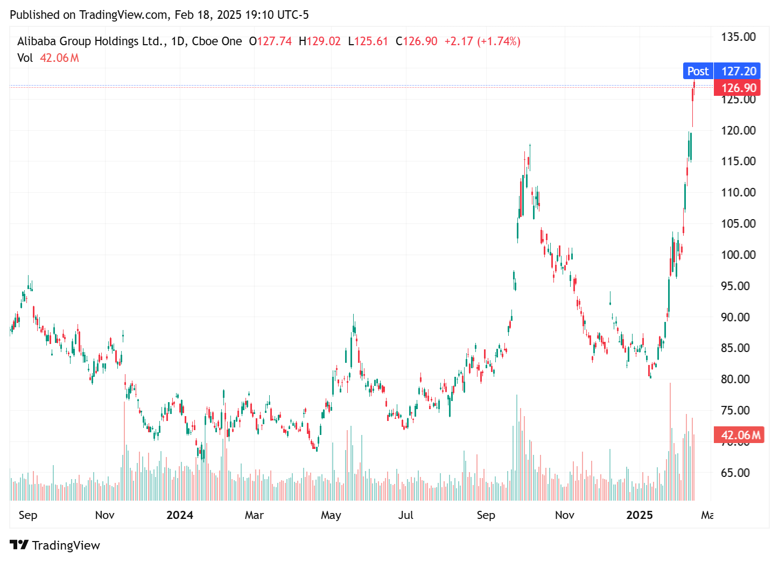Click the low price L125.61 in legend

coord(369,41)
